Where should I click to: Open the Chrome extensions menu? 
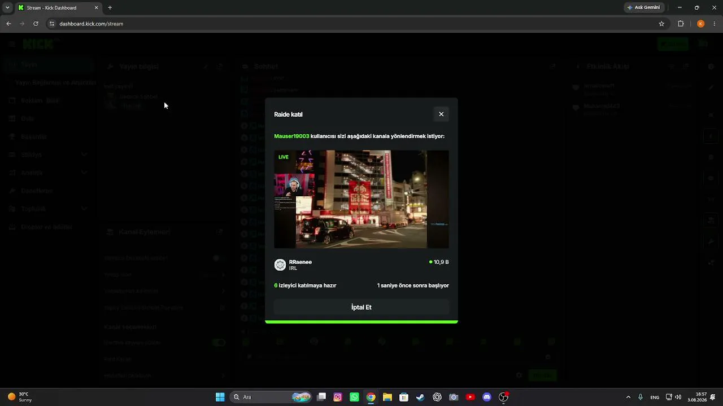point(681,24)
